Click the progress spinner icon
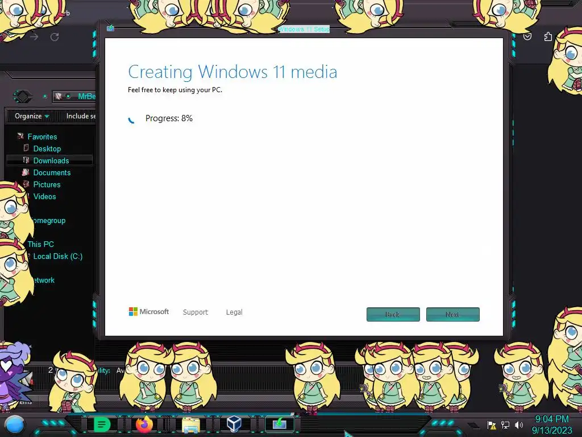This screenshot has height=437, width=582. 131,119
